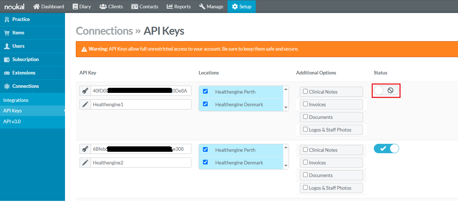Screen dimensions: 458x202
Task: Open the Reports menu in top navigation
Action: point(179,7)
